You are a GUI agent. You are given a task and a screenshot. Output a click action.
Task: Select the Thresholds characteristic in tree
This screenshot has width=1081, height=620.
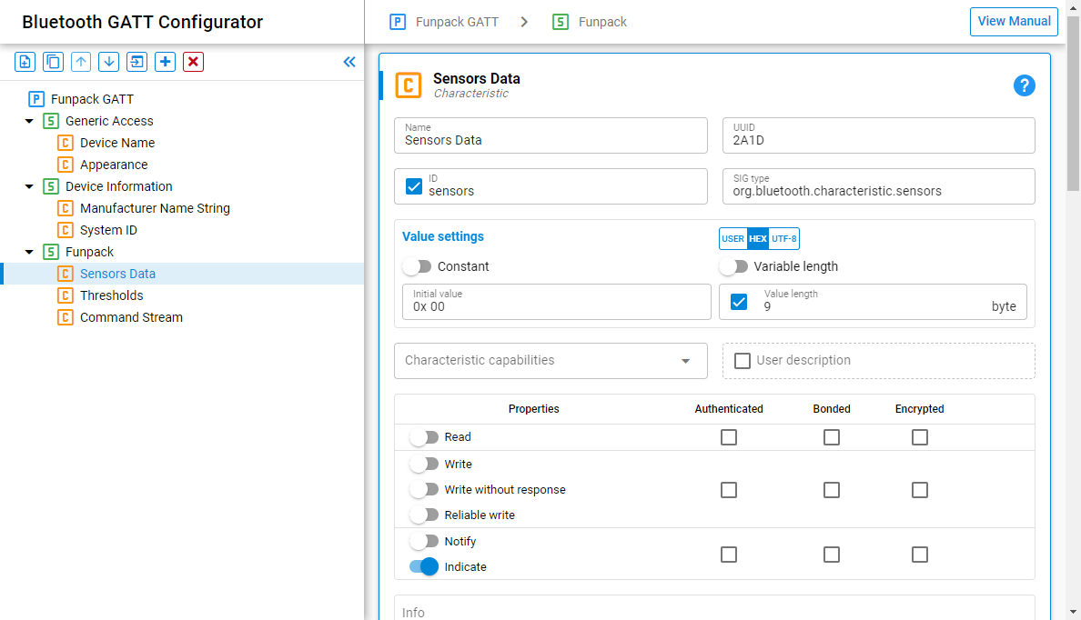click(112, 295)
